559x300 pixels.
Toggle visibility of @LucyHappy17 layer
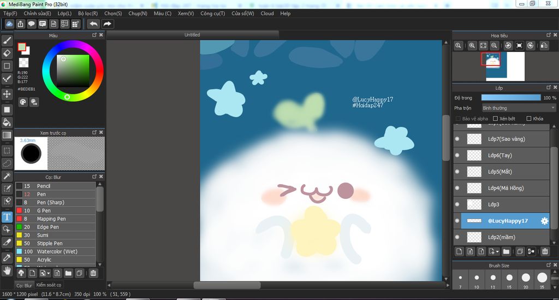(457, 221)
